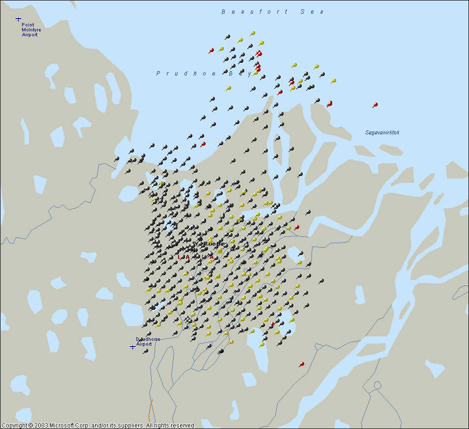Click the Prudhoe Bay water body label
Image resolution: width=469 pixels, height=429 pixels.
point(204,74)
